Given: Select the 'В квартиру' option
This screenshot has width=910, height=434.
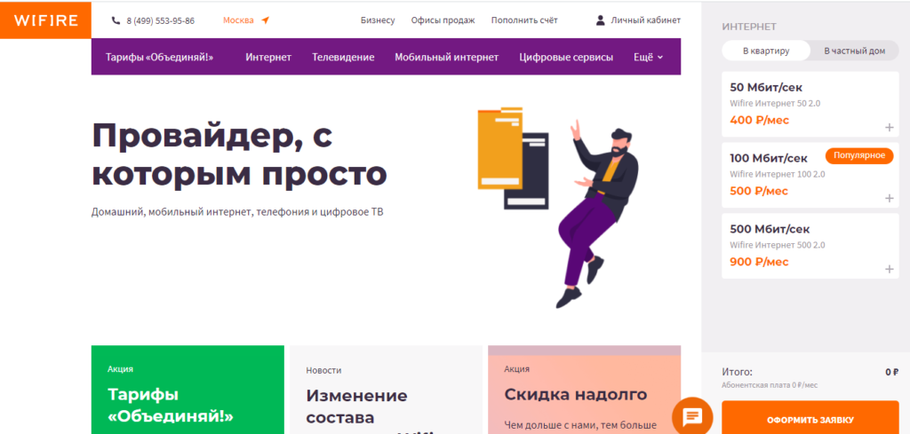Looking at the screenshot, I should click(x=766, y=51).
